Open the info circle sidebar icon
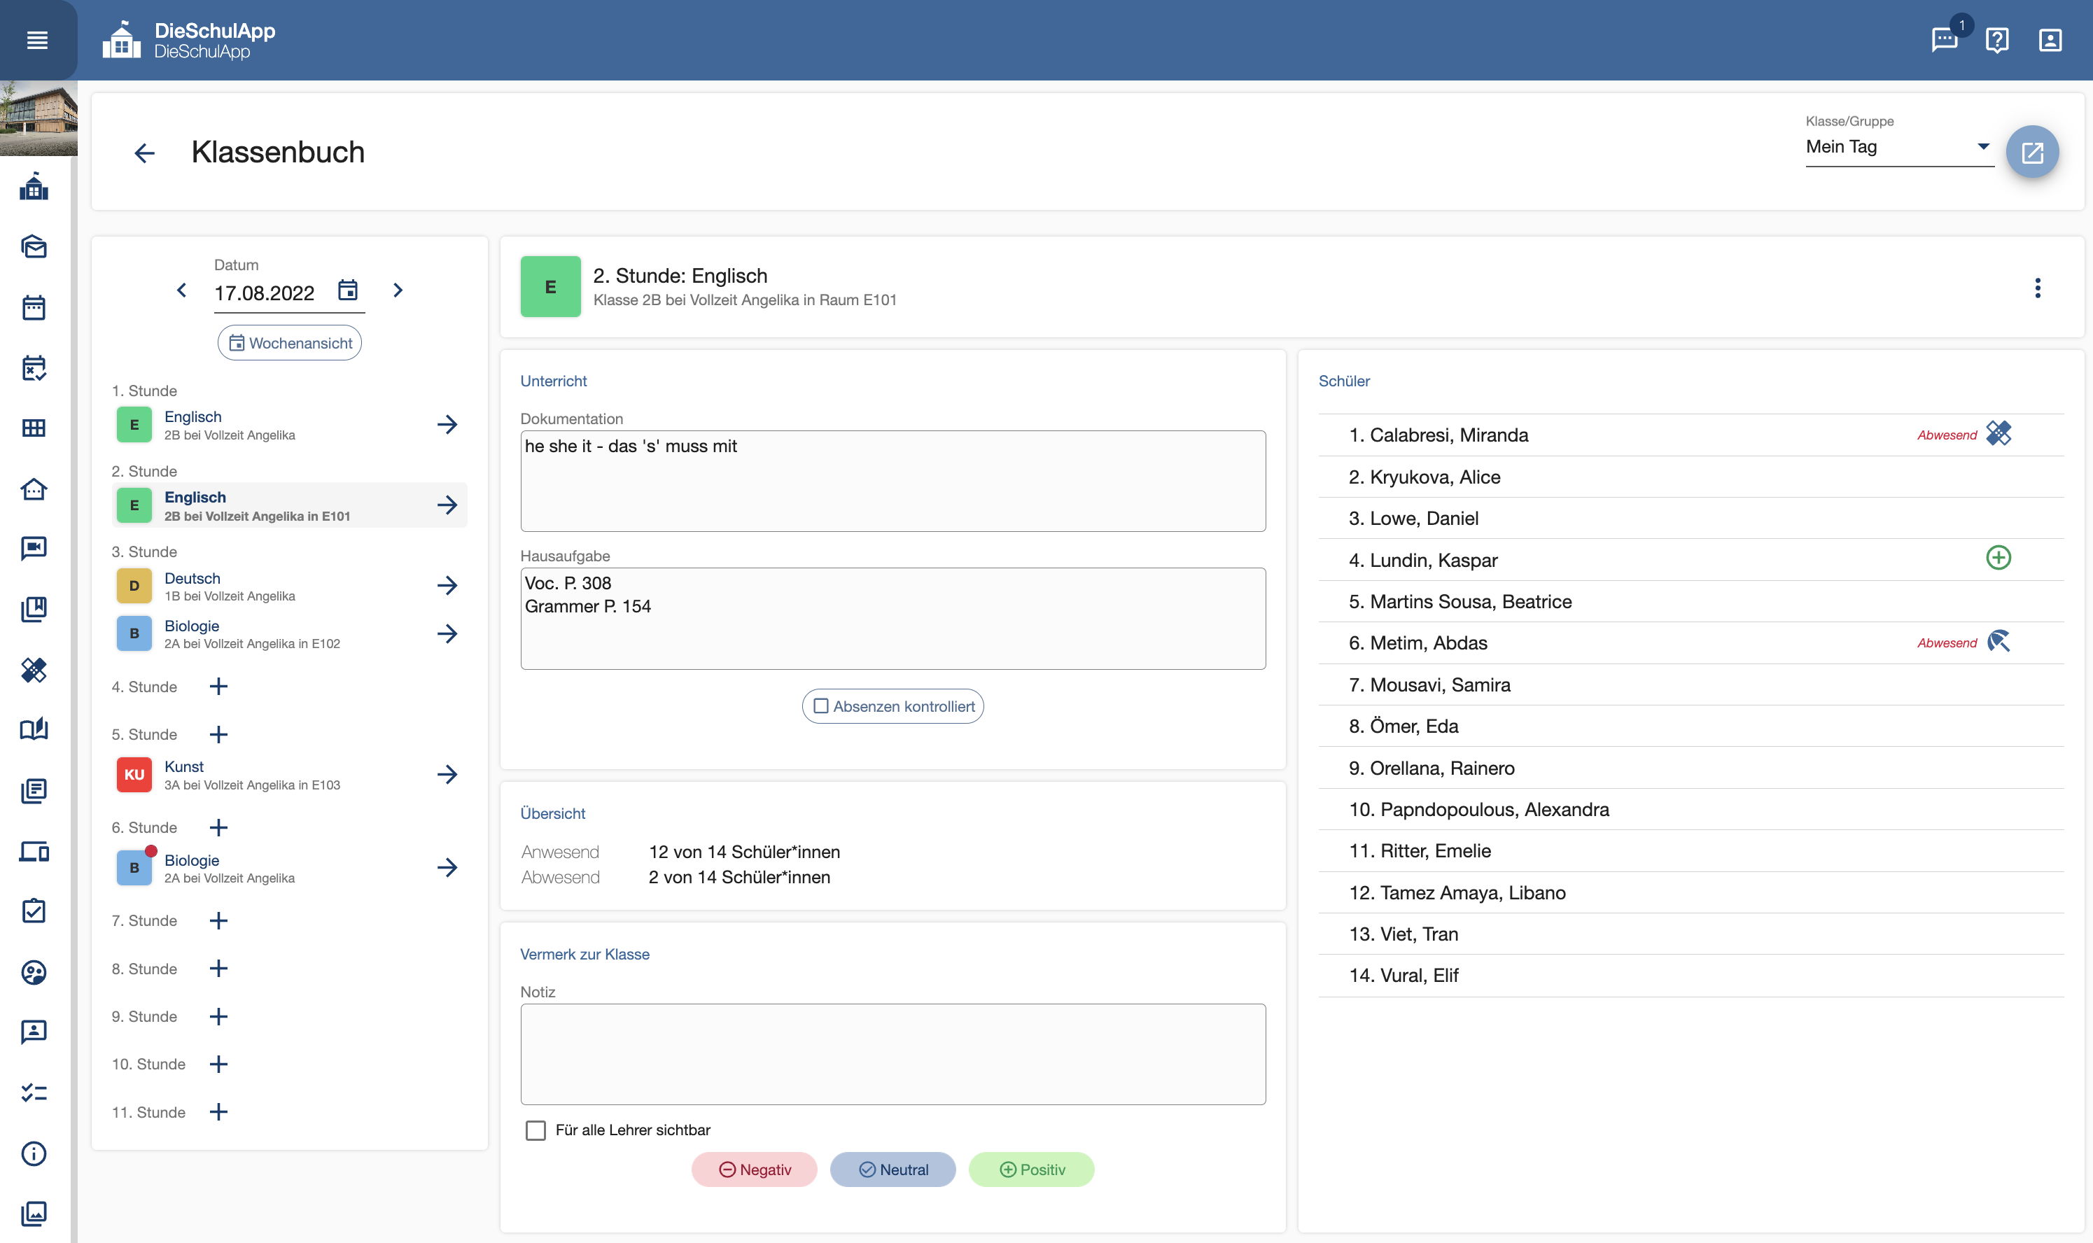The height and width of the screenshot is (1243, 2093). (34, 1153)
